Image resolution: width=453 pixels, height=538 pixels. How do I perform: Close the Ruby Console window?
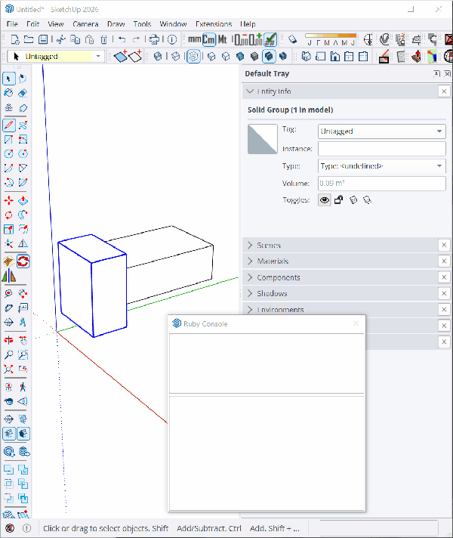[356, 323]
